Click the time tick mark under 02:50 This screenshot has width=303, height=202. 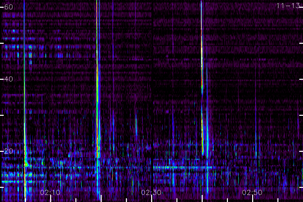tap(253, 199)
